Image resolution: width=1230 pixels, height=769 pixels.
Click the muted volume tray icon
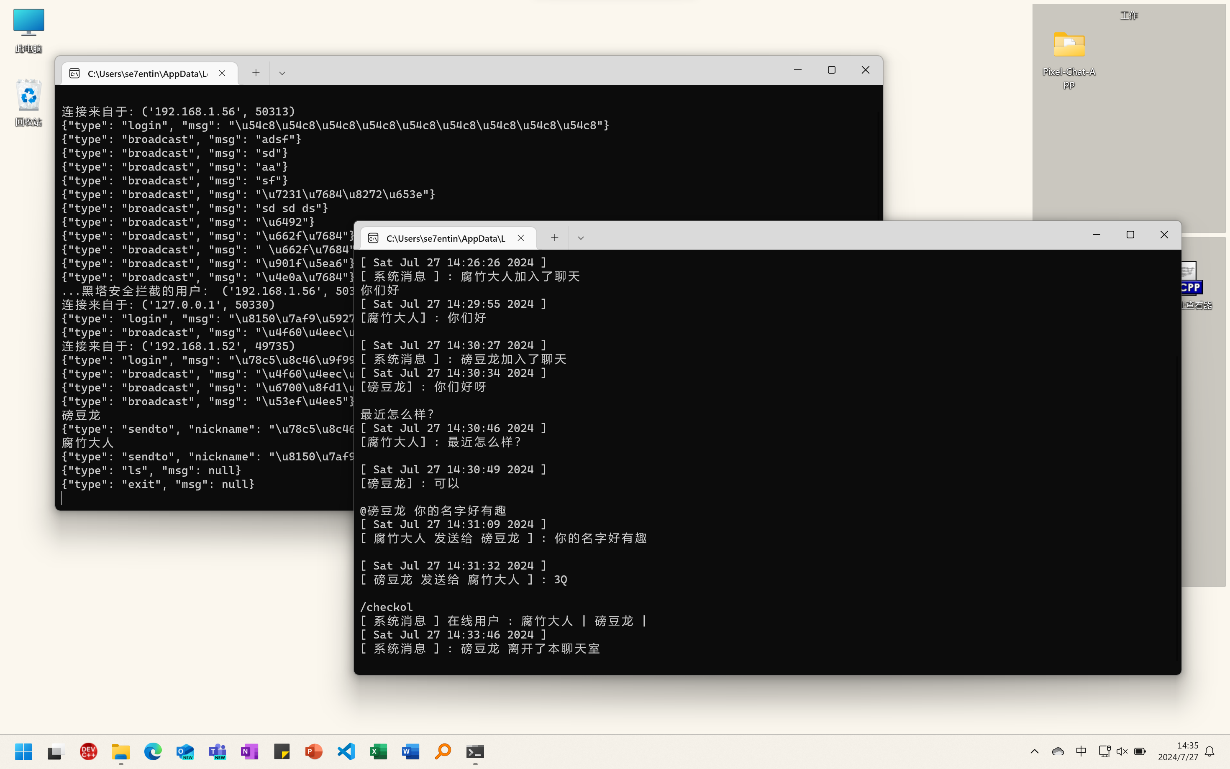[x=1122, y=751]
